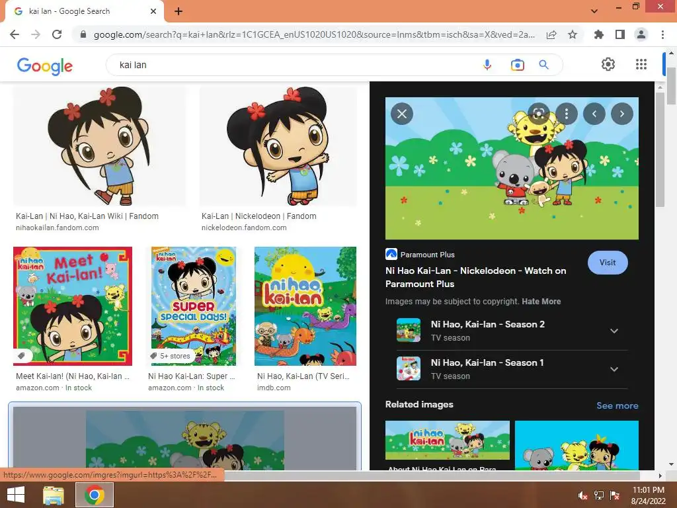Search by image with the camera icon
677x508 pixels.
[517, 65]
